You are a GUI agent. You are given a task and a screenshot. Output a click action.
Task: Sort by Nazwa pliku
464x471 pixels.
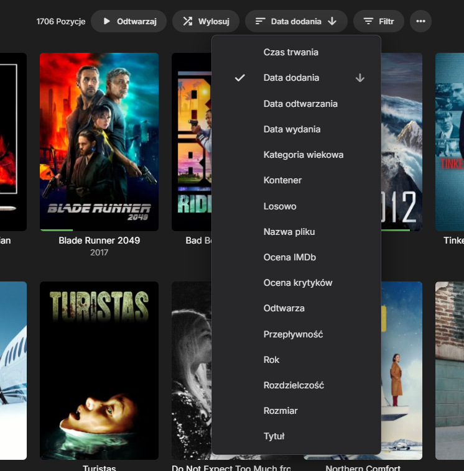(x=296, y=232)
